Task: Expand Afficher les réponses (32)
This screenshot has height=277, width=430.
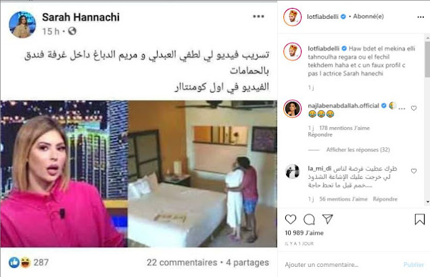Action: [x=358, y=149]
